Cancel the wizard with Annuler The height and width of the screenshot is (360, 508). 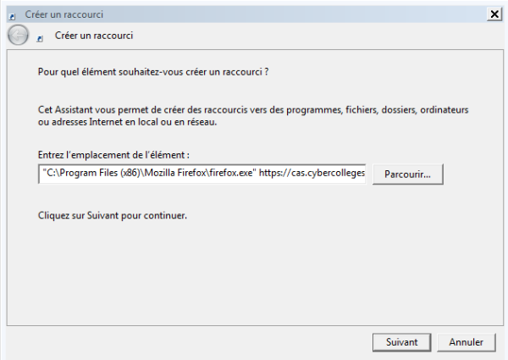(466, 342)
